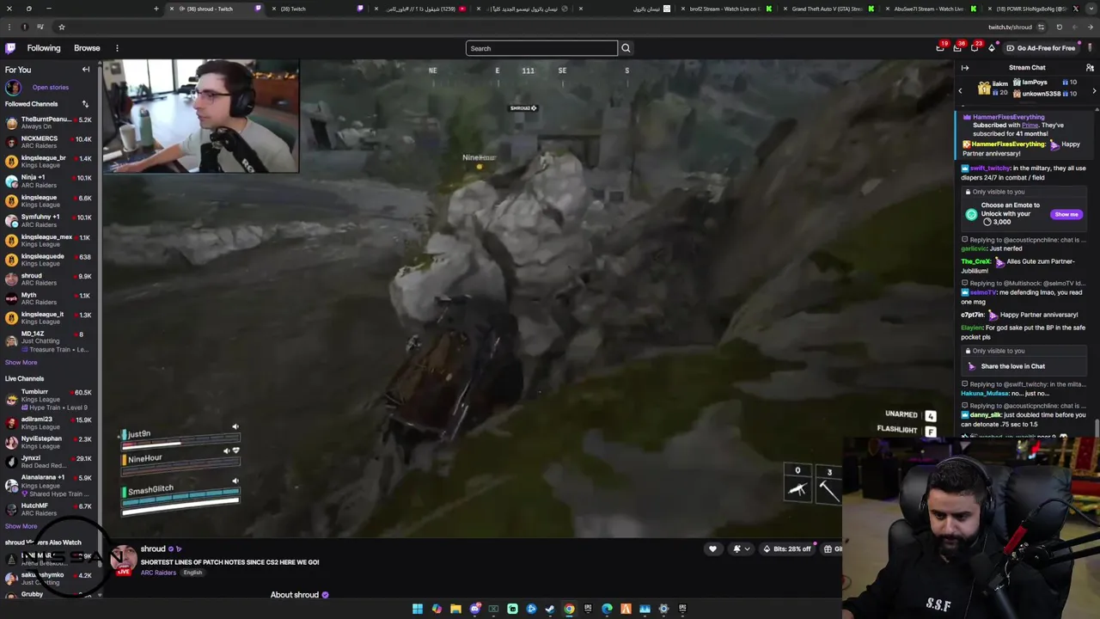This screenshot has height=619, width=1100.
Task: Click About shroud heading
Action: (295, 595)
